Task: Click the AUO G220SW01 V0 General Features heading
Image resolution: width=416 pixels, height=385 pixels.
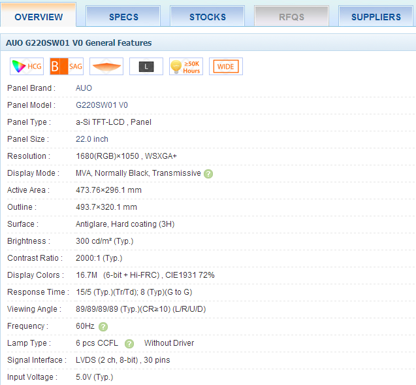Action: (79, 42)
